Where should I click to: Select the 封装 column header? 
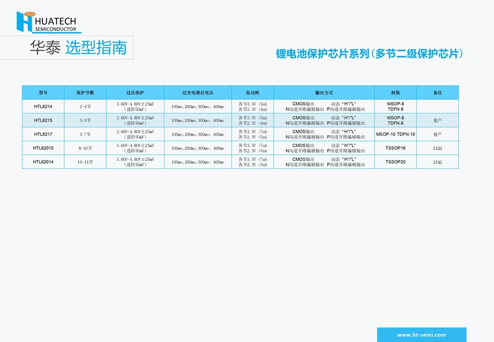click(396, 93)
